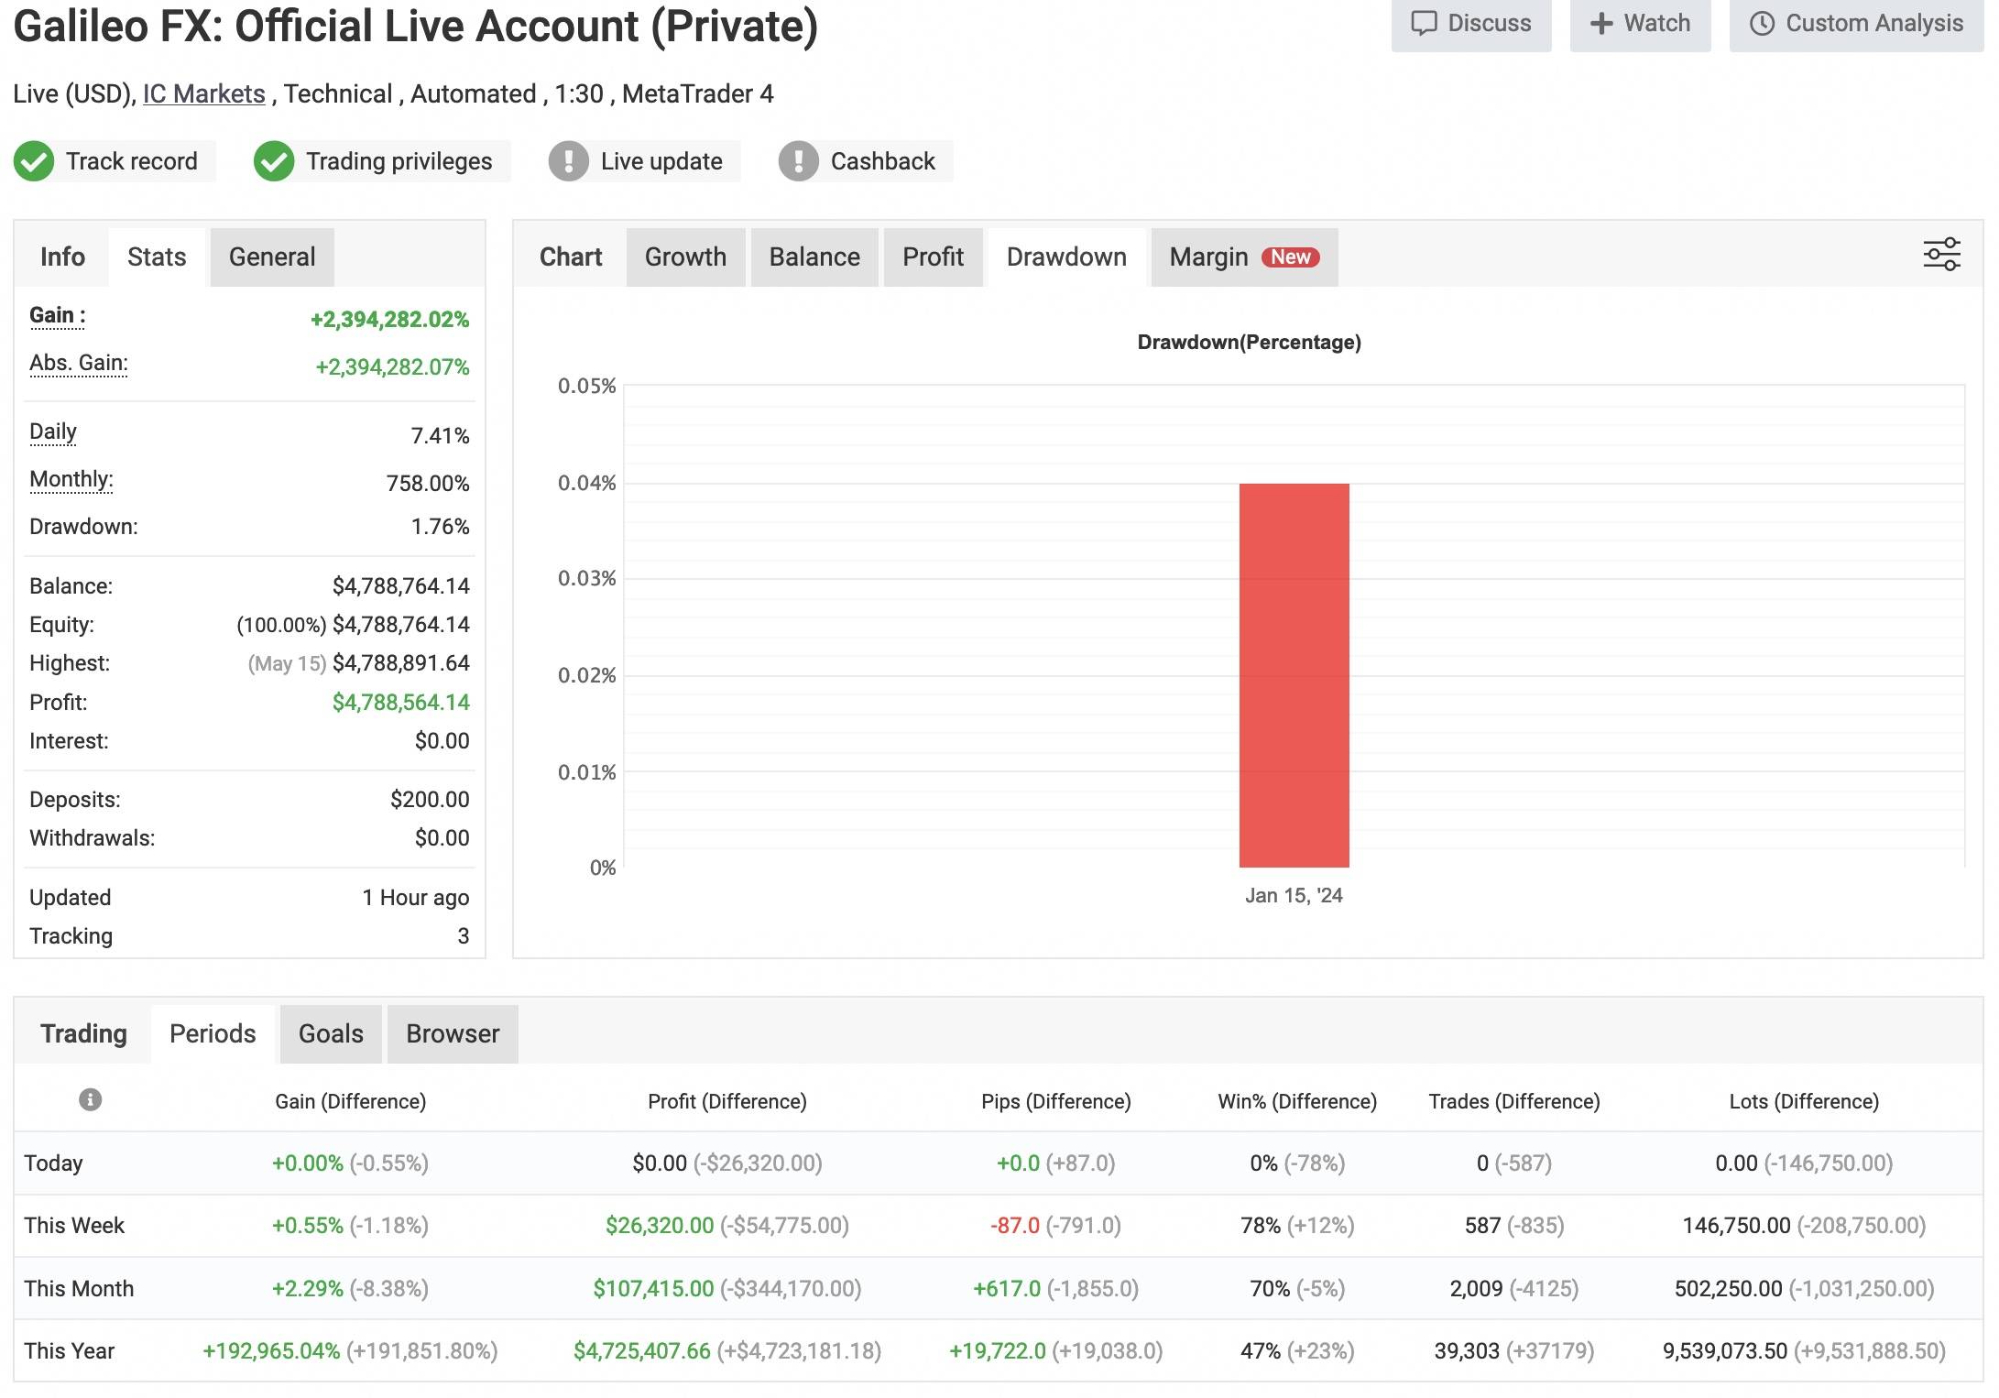Open the IC Markets broker link
The image size is (1999, 1398).
(203, 93)
